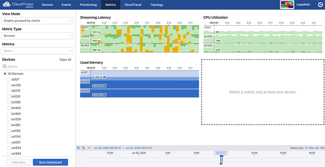Open the CloudTracer tab

tap(133, 5)
